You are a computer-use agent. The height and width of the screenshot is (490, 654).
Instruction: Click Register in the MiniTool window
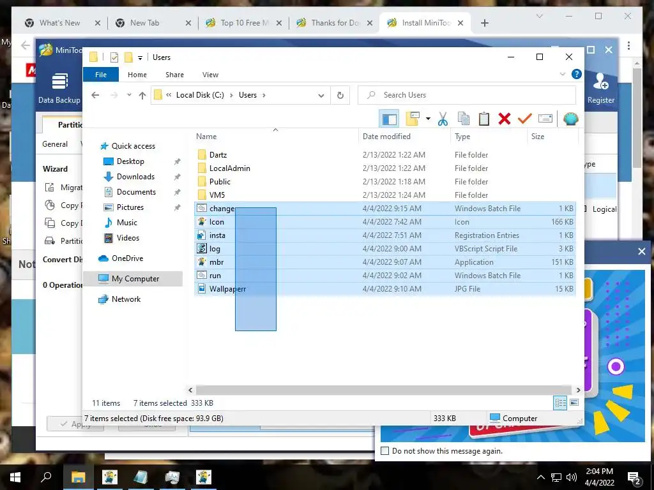pyautogui.click(x=600, y=88)
